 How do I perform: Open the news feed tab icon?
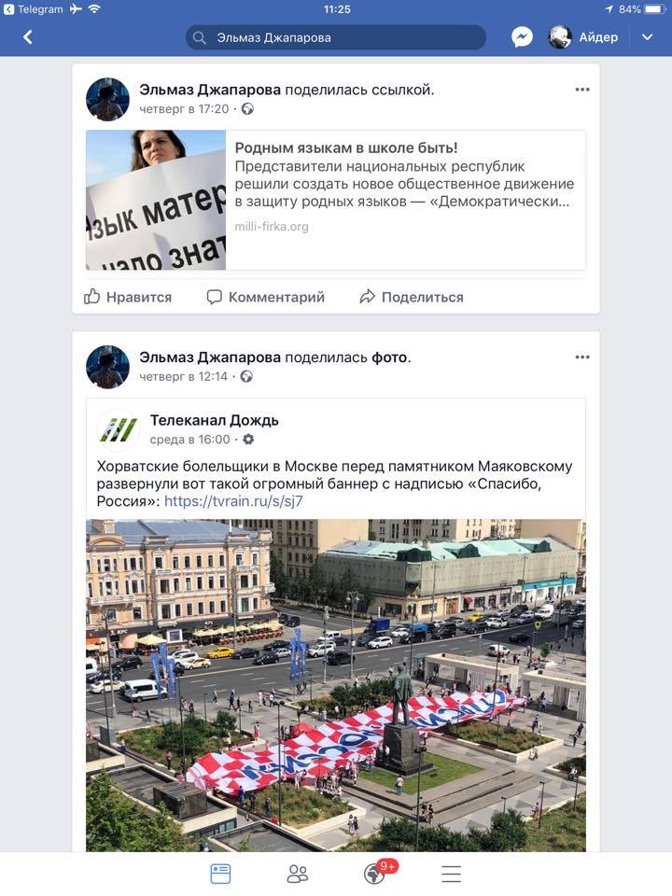[x=220, y=874]
